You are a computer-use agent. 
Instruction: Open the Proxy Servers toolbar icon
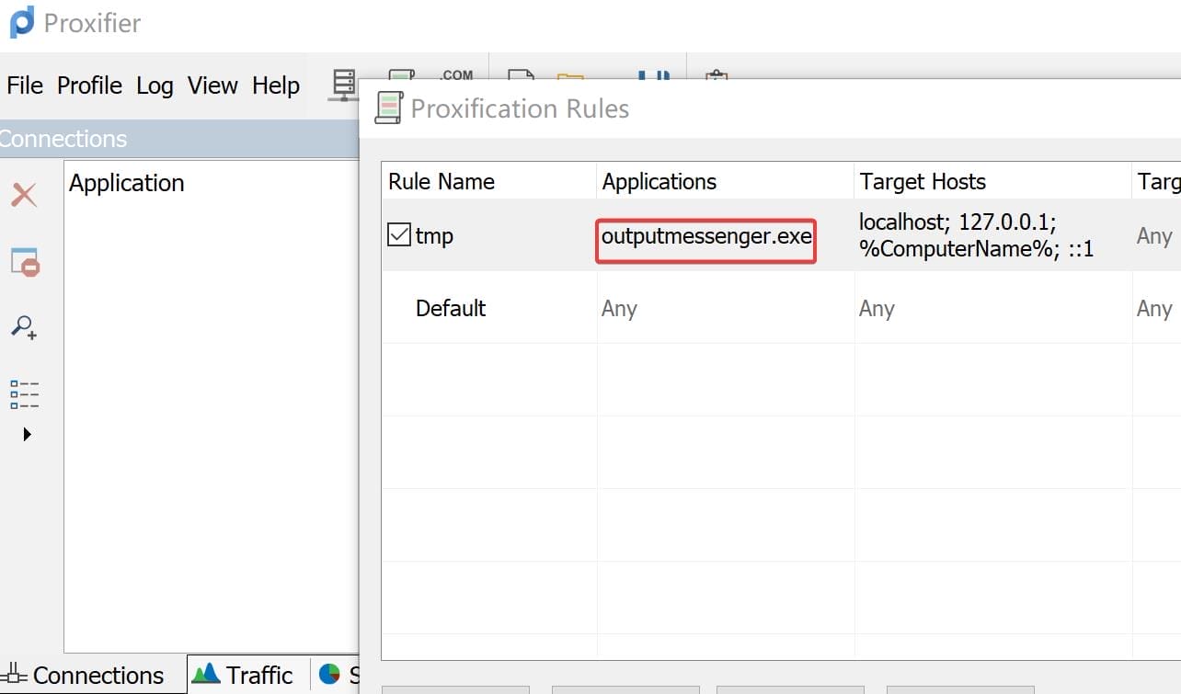click(344, 85)
